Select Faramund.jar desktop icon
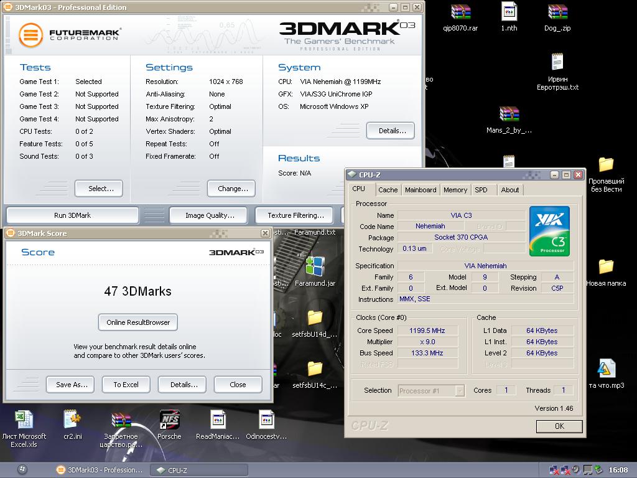 (315, 266)
